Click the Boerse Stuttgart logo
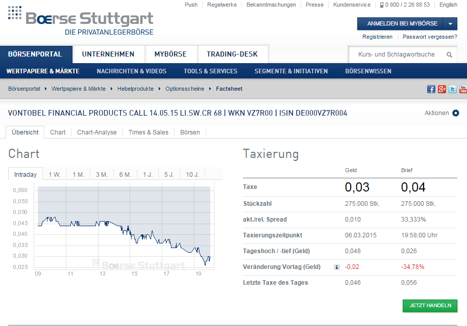This screenshot has height=326, width=467. [81, 20]
